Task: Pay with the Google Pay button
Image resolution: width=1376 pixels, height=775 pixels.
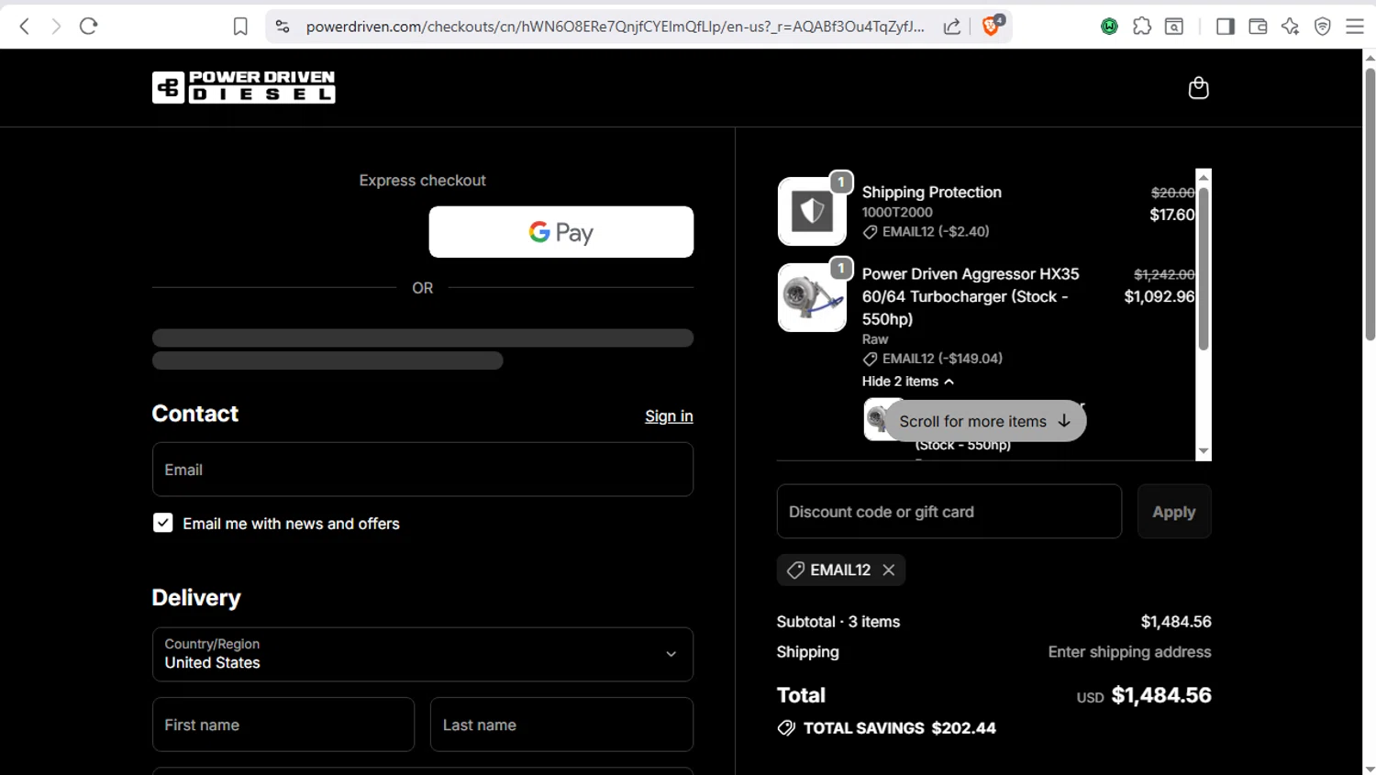Action: [560, 232]
